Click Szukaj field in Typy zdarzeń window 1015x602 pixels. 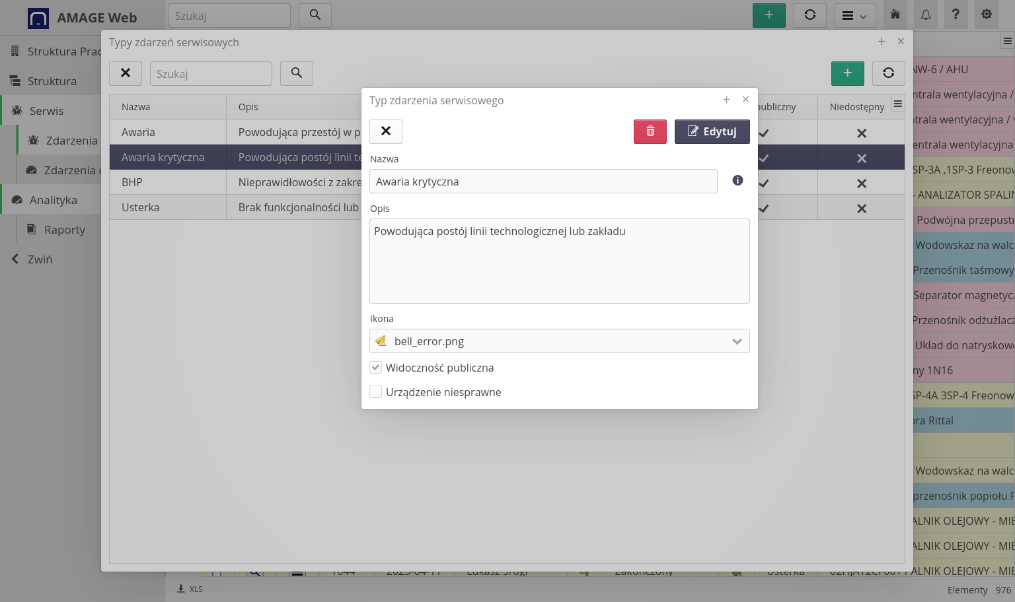pos(211,73)
